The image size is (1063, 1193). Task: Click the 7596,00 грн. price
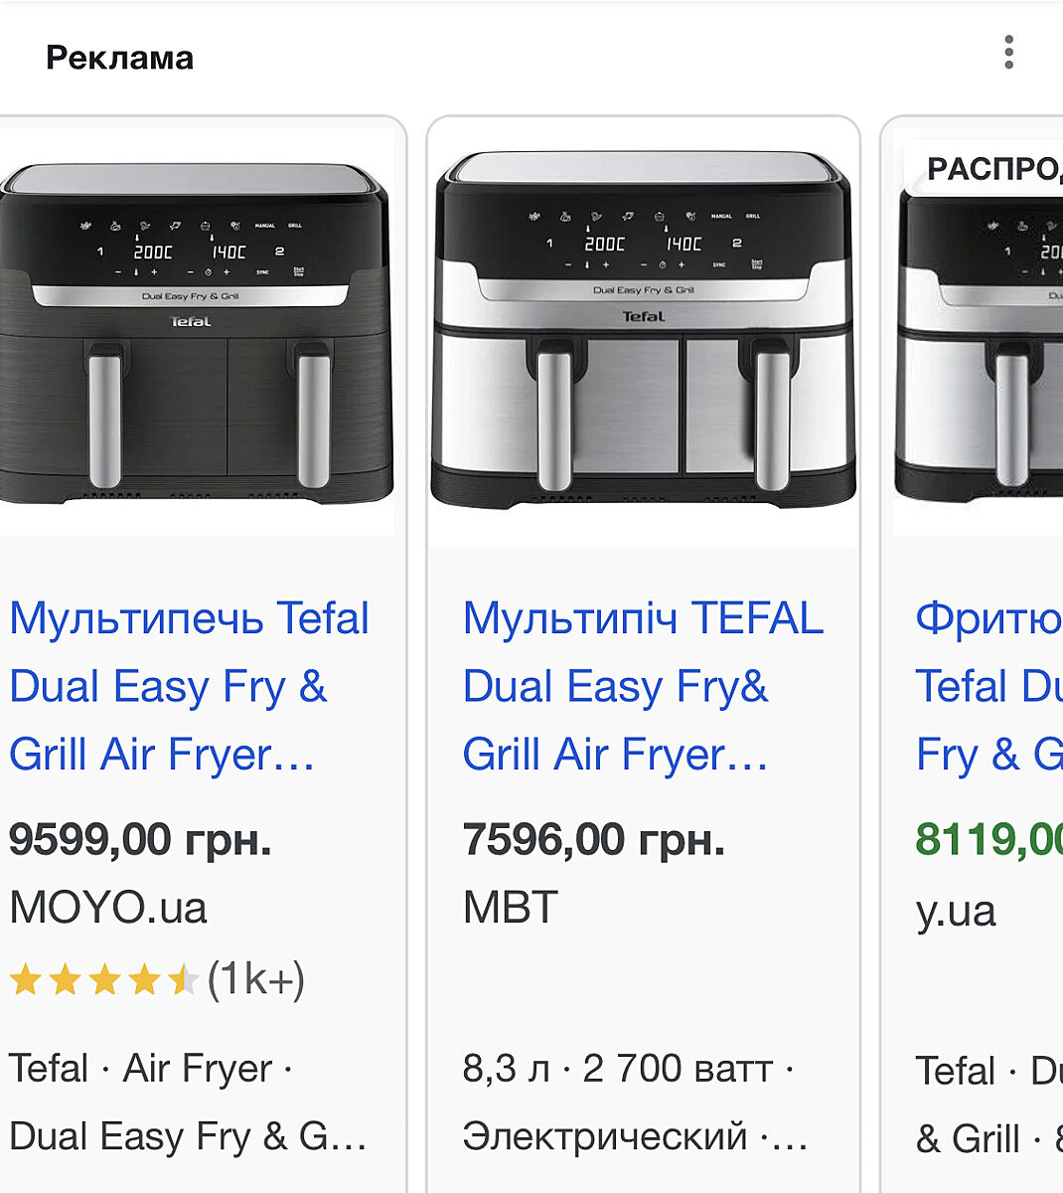[x=594, y=840]
